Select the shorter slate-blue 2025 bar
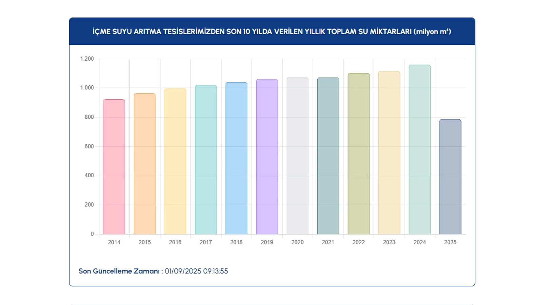The width and height of the screenshot is (543, 305). 450,177
